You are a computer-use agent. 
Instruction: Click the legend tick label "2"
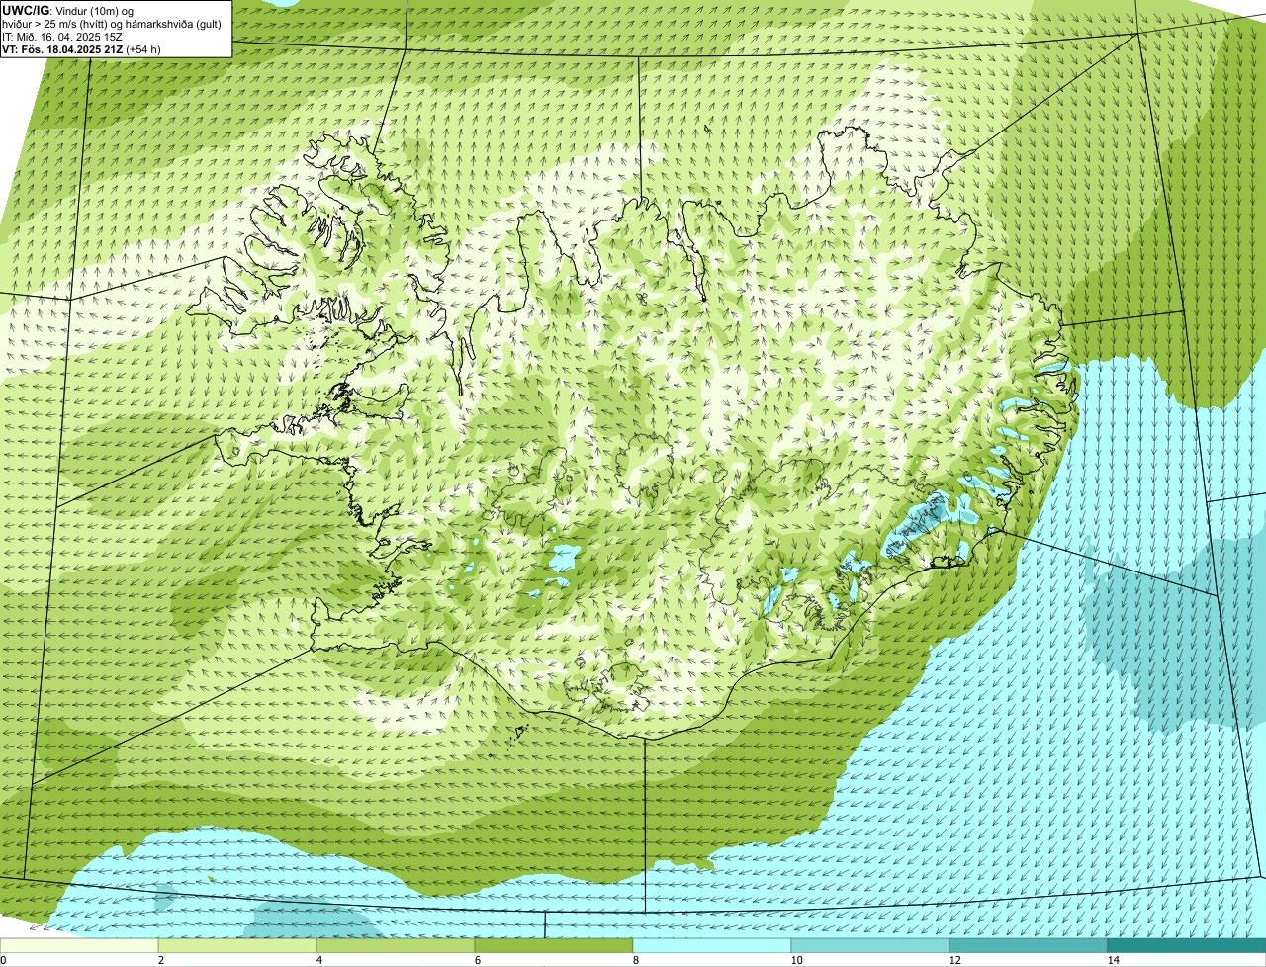pos(160,960)
